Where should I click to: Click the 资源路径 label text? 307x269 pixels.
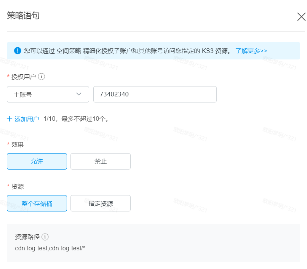(27, 237)
